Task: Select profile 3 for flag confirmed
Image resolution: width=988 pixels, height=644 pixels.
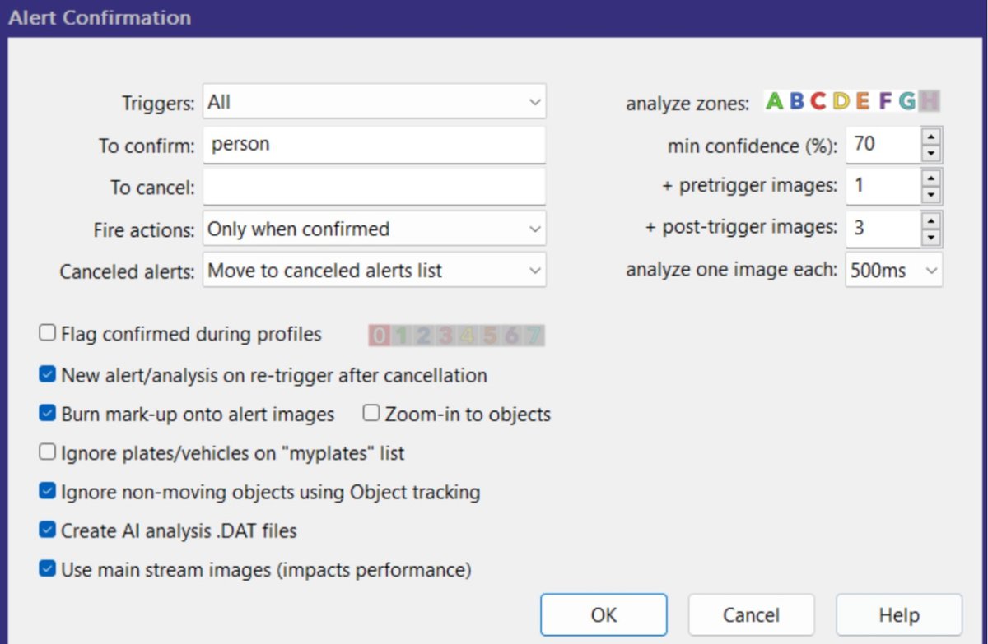Action: (445, 336)
